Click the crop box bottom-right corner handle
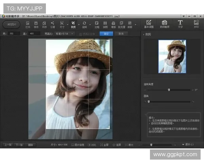The height and width of the screenshot is (163, 204). point(108,128)
